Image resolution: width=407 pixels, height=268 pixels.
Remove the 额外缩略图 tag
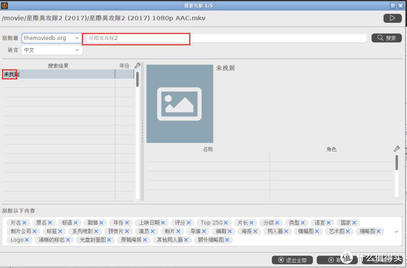[x=227, y=240]
